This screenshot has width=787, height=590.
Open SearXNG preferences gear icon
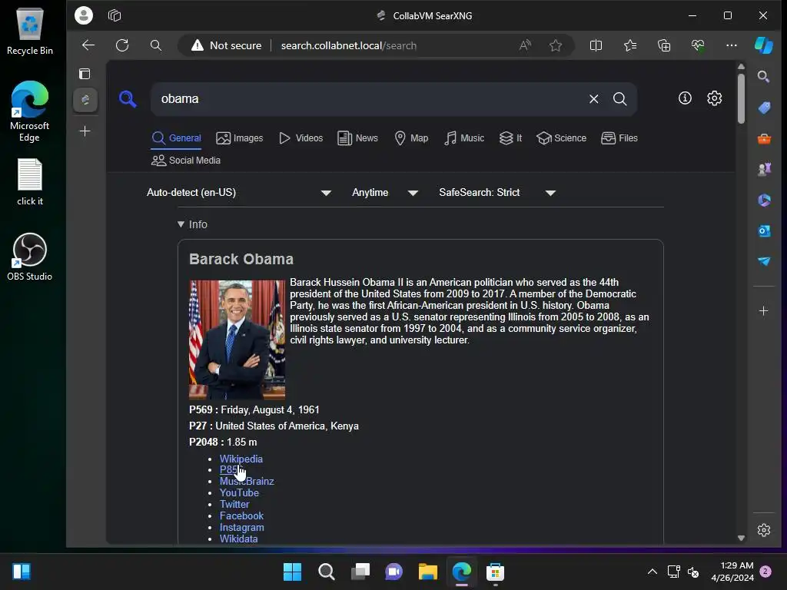(x=714, y=98)
